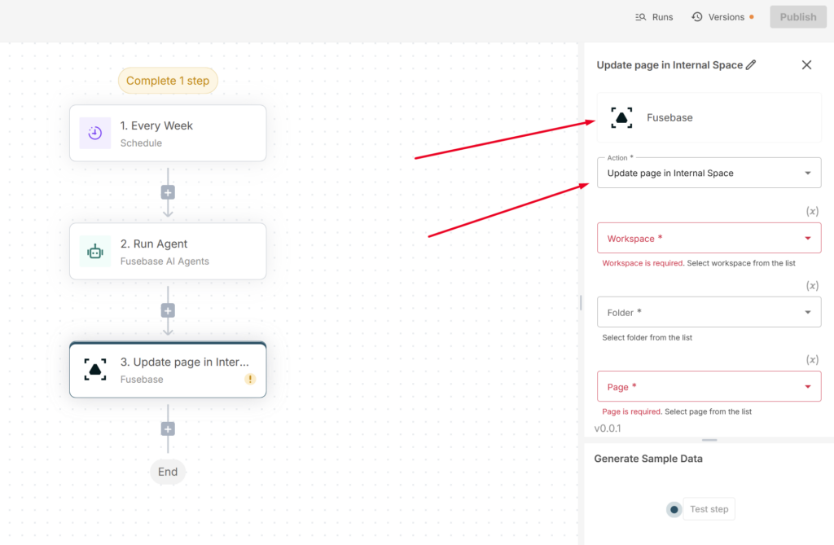Select the Every Week schedule step
Image resolution: width=834 pixels, height=545 pixels.
[x=168, y=133]
